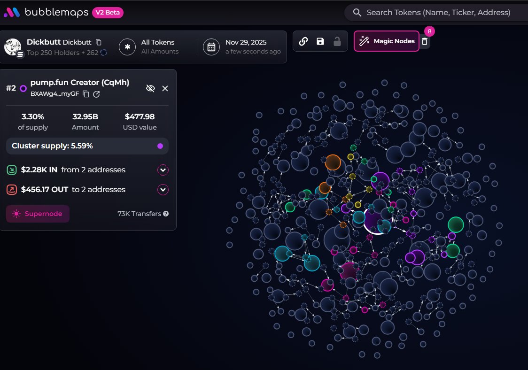
Task: Select the white-outlined purple bubble node
Action: tap(374, 221)
